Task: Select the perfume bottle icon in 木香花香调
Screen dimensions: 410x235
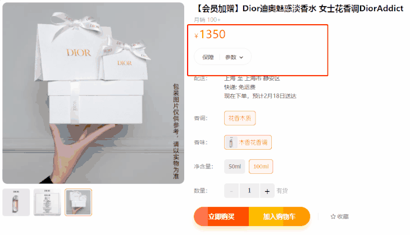Action: (231, 142)
